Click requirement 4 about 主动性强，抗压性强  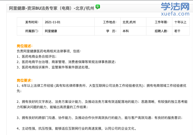(77, 129)
